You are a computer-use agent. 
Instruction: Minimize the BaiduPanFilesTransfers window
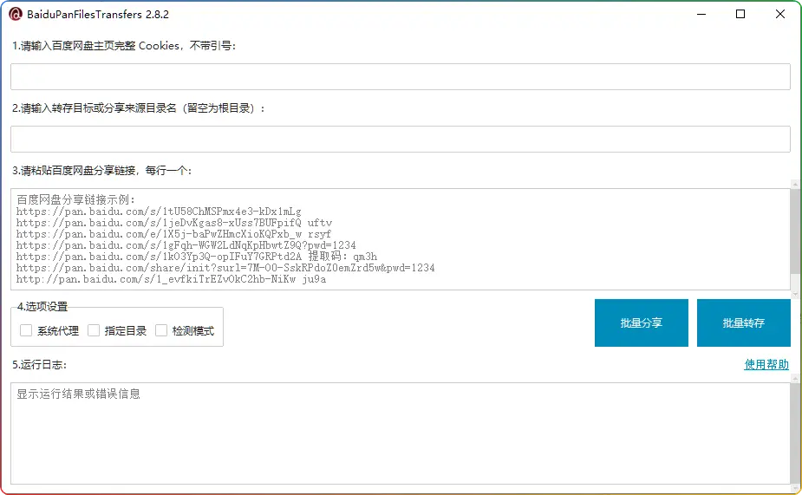click(x=701, y=14)
